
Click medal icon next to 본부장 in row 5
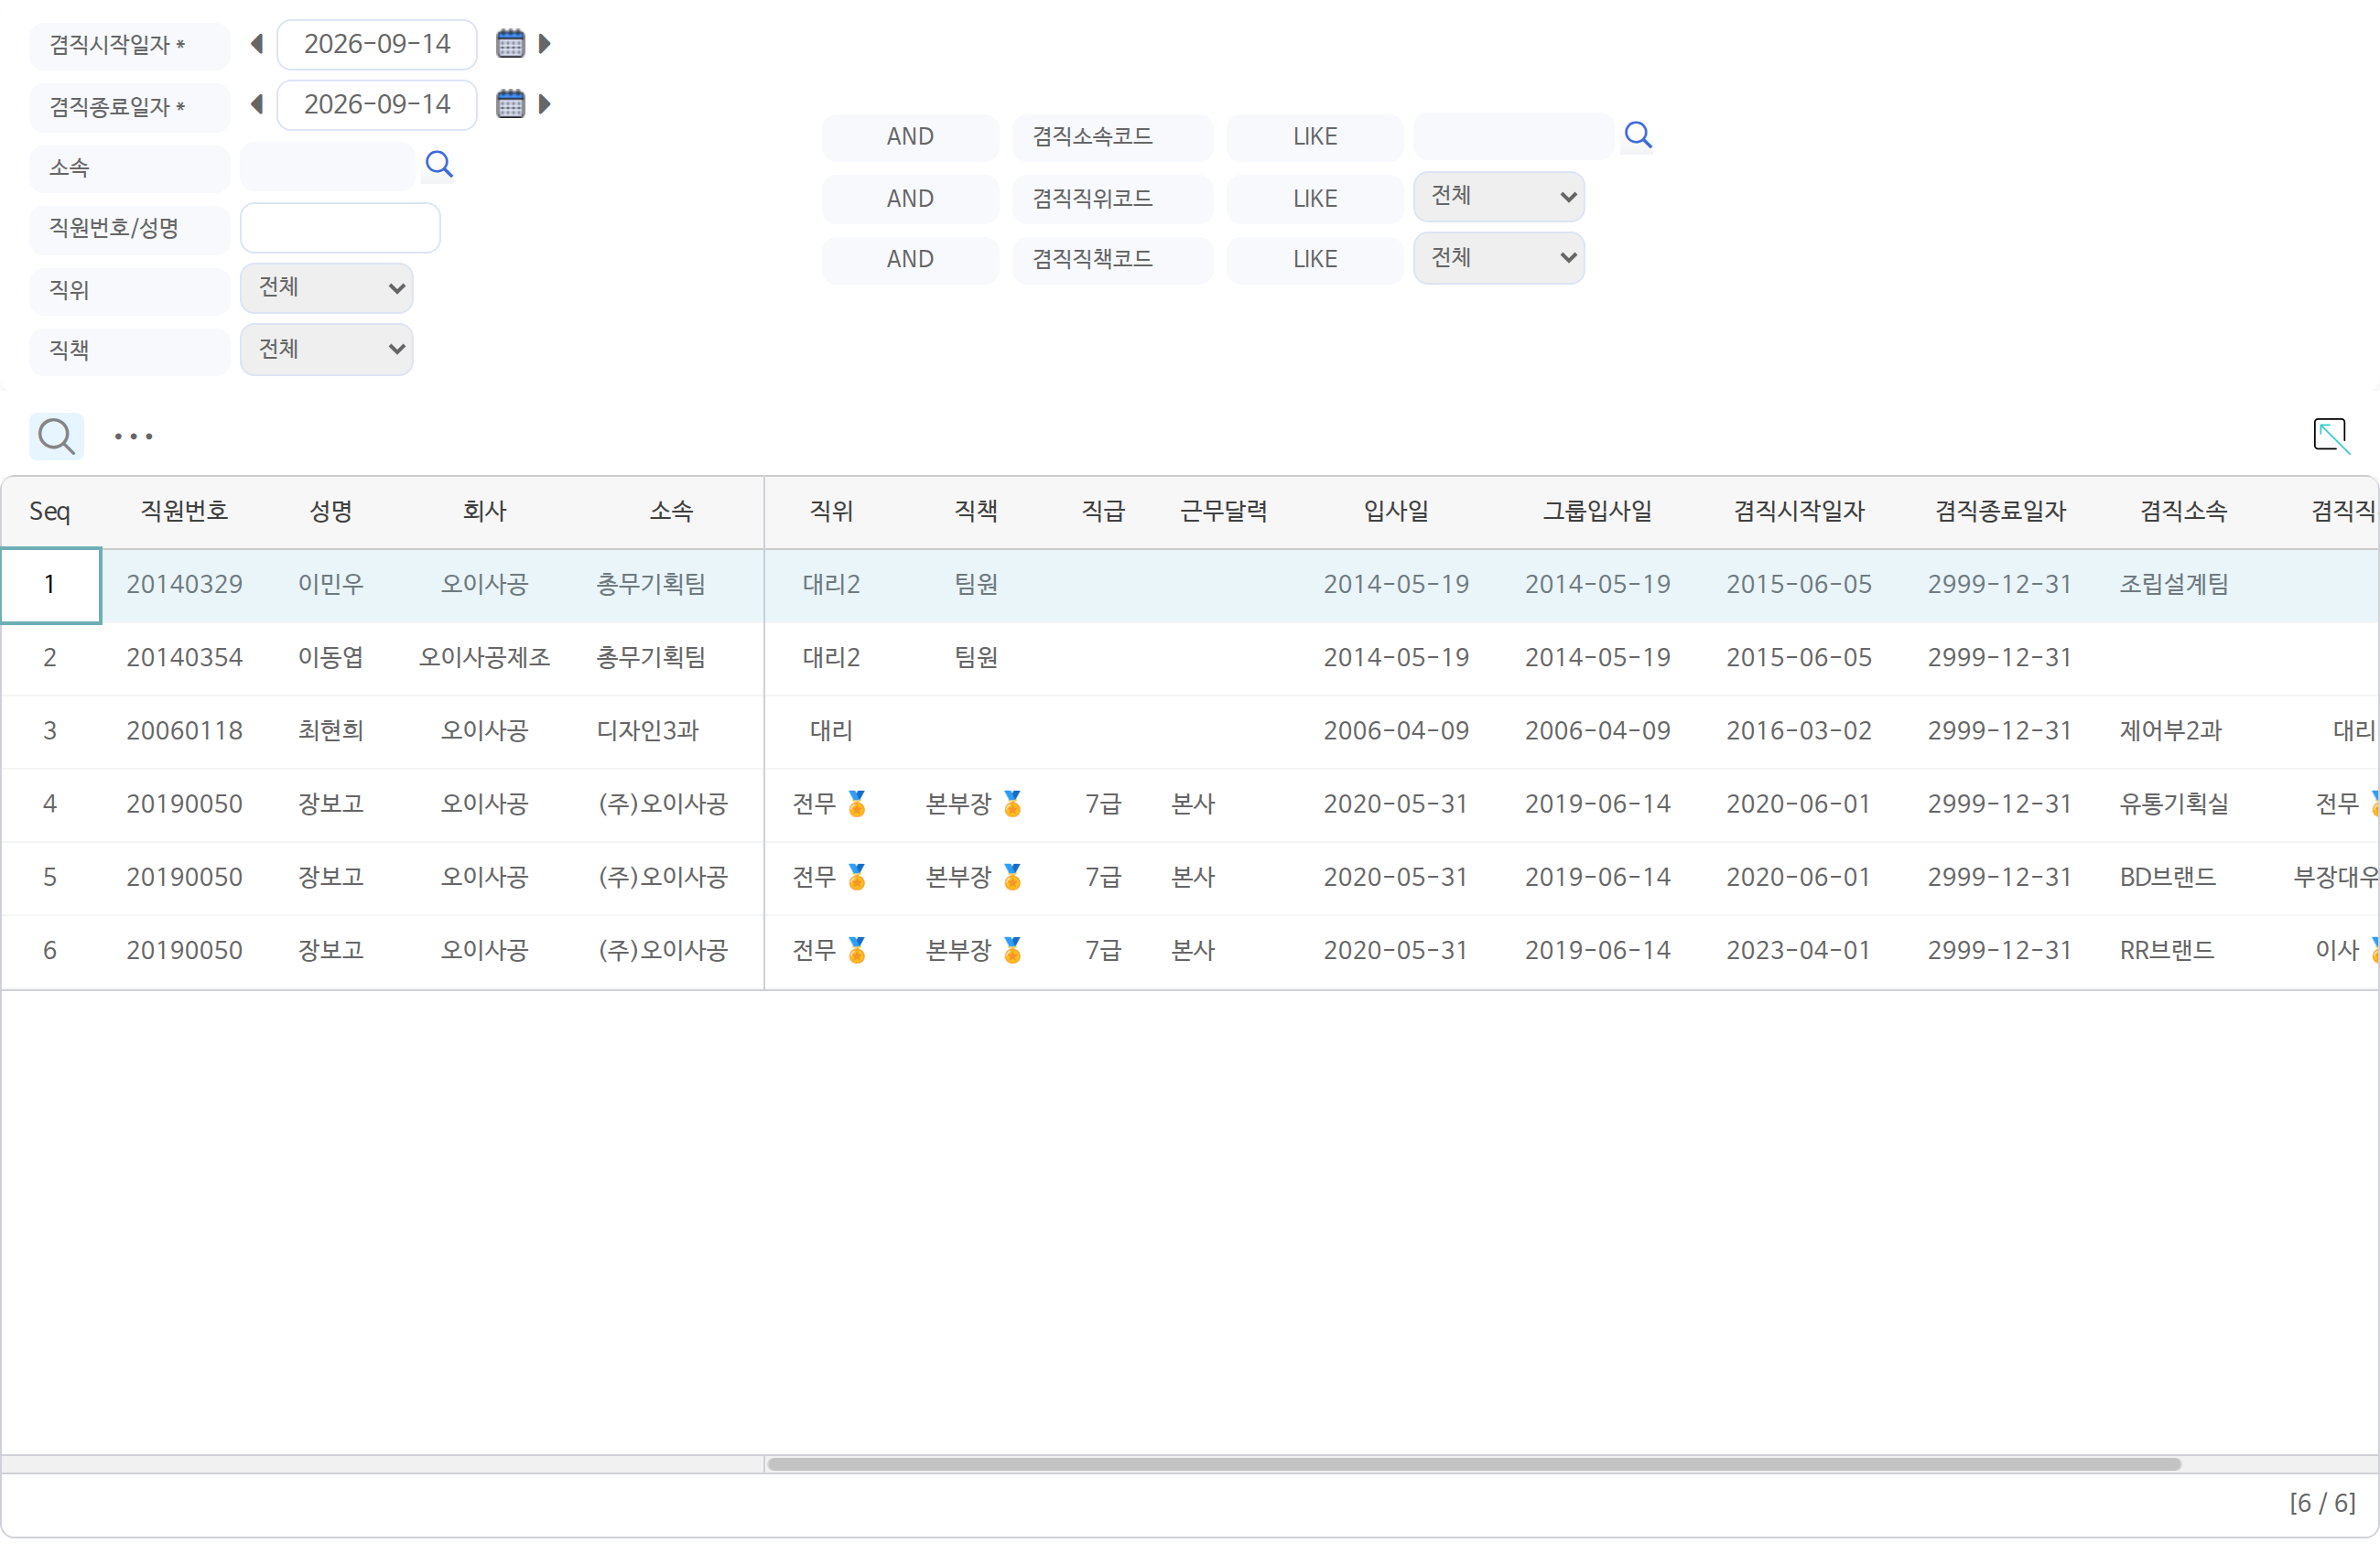1012,876
